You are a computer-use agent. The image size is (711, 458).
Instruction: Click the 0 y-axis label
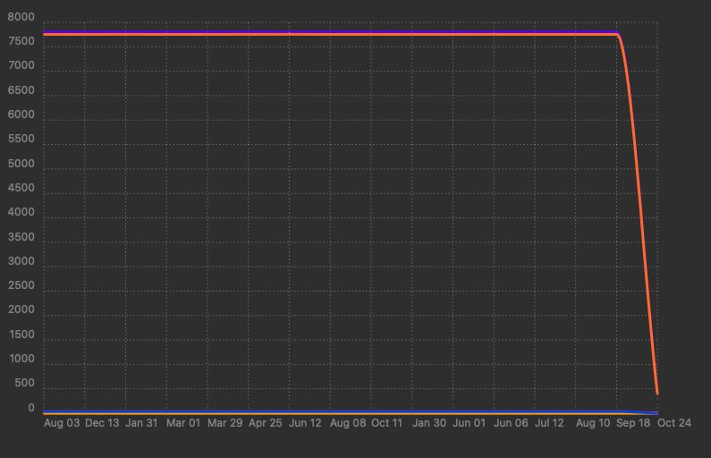coord(31,408)
